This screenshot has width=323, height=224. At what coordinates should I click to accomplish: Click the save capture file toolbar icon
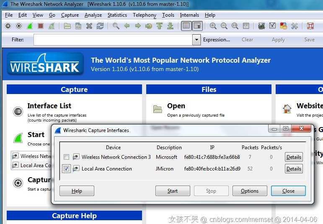[78, 26]
